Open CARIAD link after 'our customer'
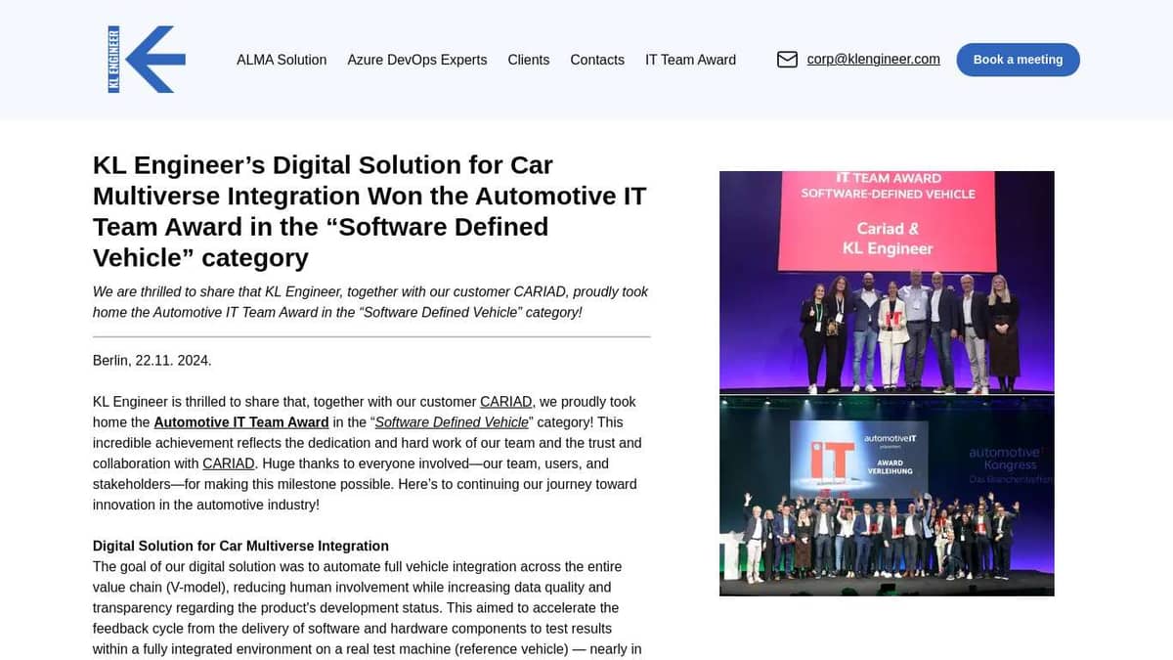This screenshot has height=660, width=1173. click(x=505, y=402)
